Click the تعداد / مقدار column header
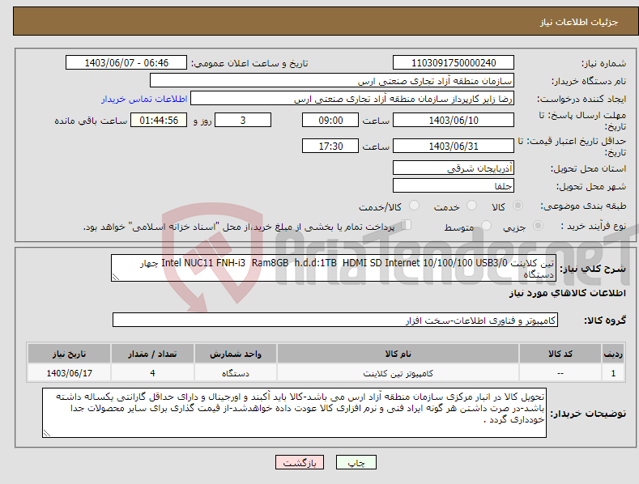This screenshot has width=639, height=484. click(152, 354)
